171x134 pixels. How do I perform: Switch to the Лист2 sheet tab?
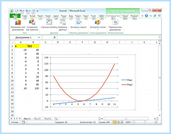click(37, 119)
